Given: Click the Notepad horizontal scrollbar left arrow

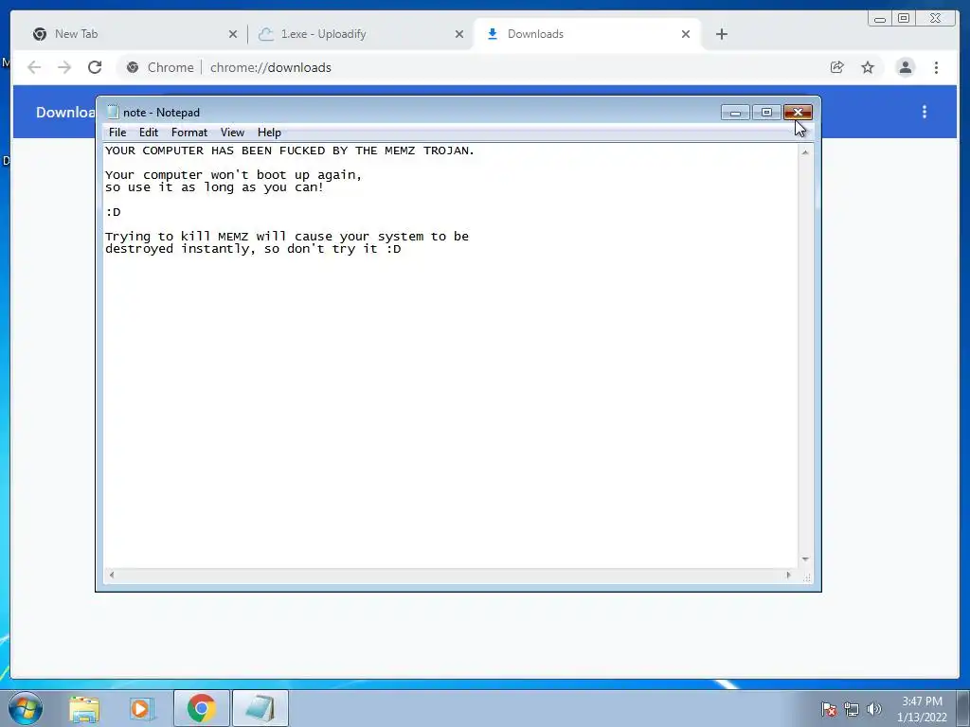Looking at the screenshot, I should click(x=112, y=575).
